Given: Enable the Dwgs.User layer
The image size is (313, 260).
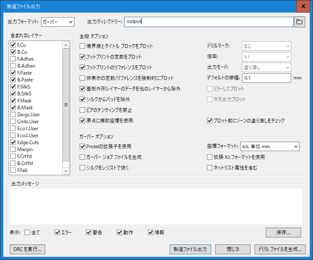Looking at the screenshot, I should [13, 115].
